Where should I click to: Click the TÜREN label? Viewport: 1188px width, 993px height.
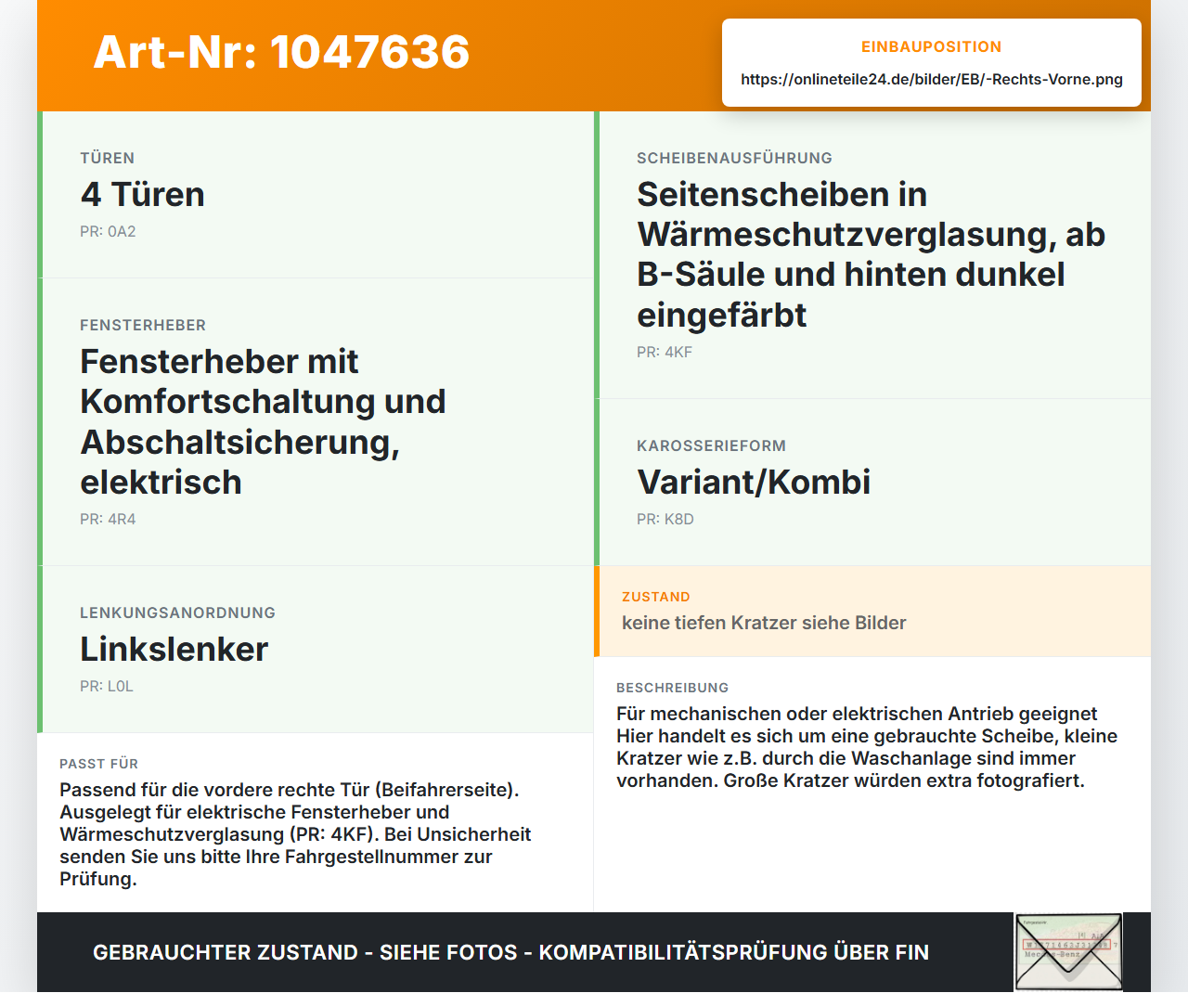(x=108, y=158)
